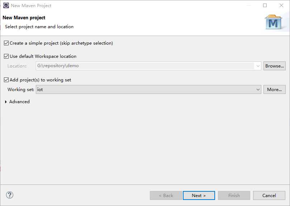Viewport: 290px width, 206px height.
Task: Click the More... button
Action: 275,90
